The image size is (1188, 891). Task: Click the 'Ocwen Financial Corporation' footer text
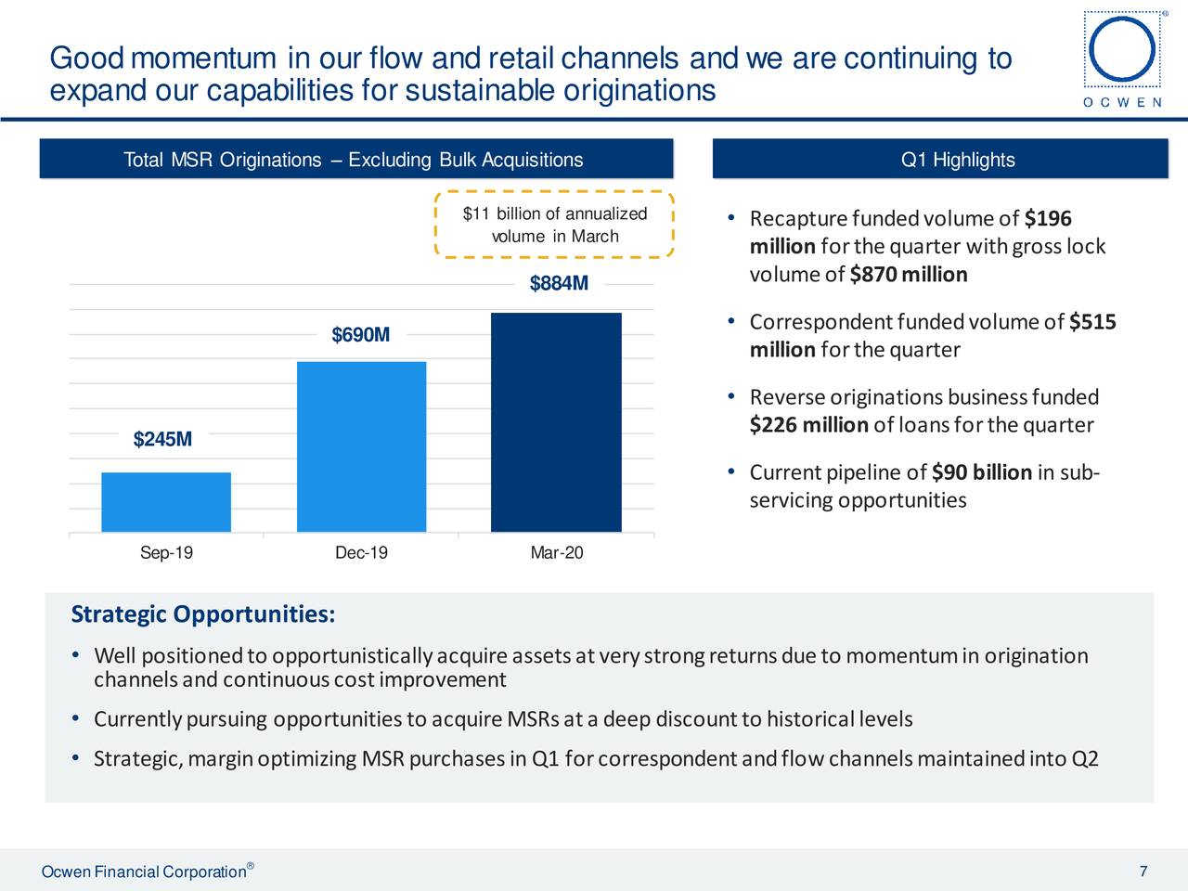[148, 871]
